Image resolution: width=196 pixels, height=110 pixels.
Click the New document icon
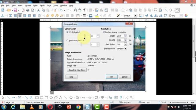[3, 10]
